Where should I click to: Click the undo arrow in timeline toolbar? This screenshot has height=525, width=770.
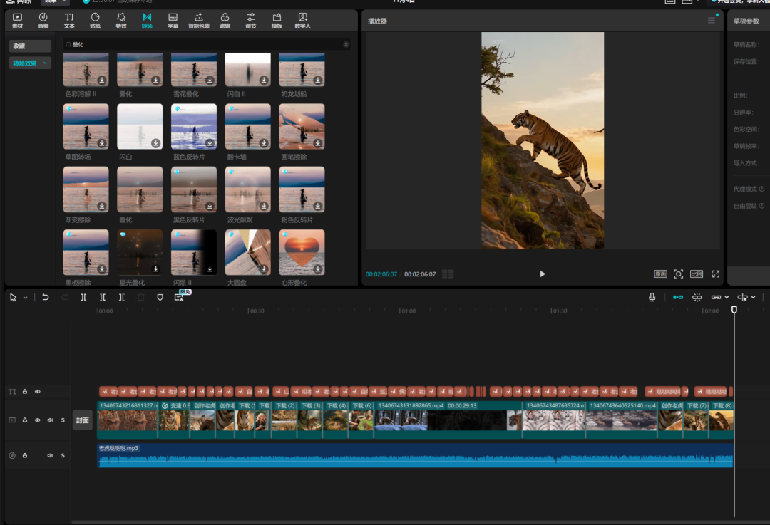[46, 297]
